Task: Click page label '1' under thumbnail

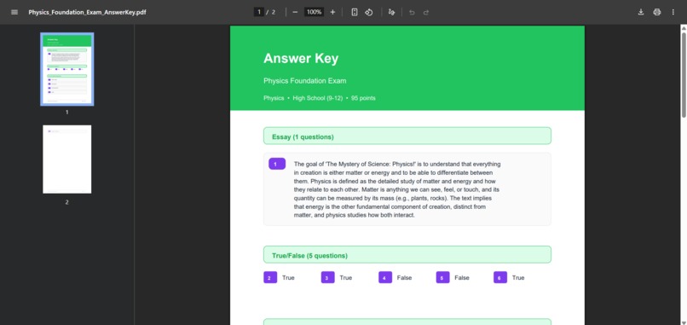Action: [67, 113]
